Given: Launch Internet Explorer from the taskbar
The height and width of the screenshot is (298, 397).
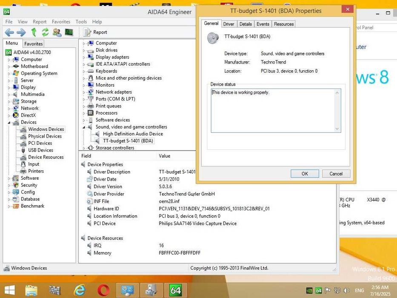Looking at the screenshot, I should pos(79,290).
